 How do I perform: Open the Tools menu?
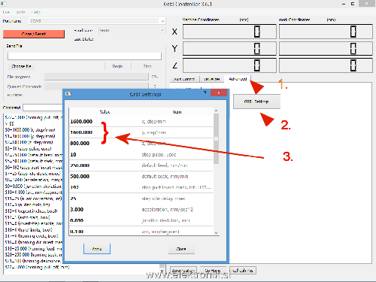[x=21, y=12]
